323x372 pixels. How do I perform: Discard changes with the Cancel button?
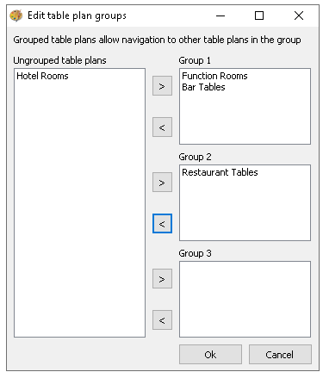pyautogui.click(x=280, y=355)
